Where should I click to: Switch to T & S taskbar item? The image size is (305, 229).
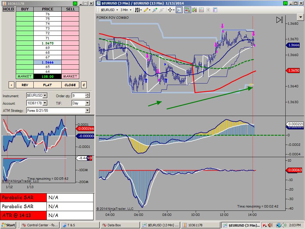coord(80,225)
